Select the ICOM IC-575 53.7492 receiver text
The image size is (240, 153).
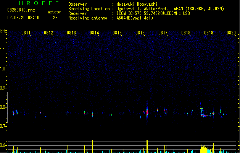click(153, 13)
